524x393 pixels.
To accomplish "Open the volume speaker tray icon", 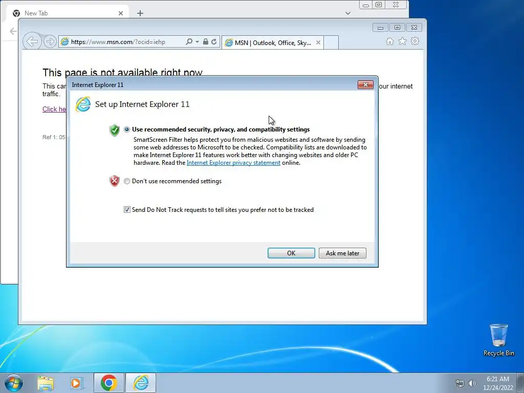I will pos(472,383).
